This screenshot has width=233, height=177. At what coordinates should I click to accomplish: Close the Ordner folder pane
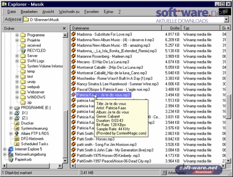click(x=64, y=28)
